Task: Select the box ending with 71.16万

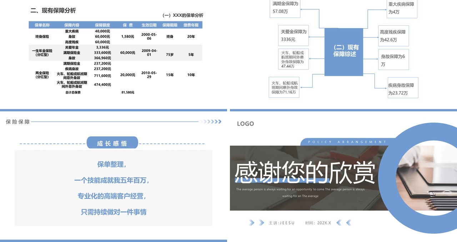Action: point(284,87)
